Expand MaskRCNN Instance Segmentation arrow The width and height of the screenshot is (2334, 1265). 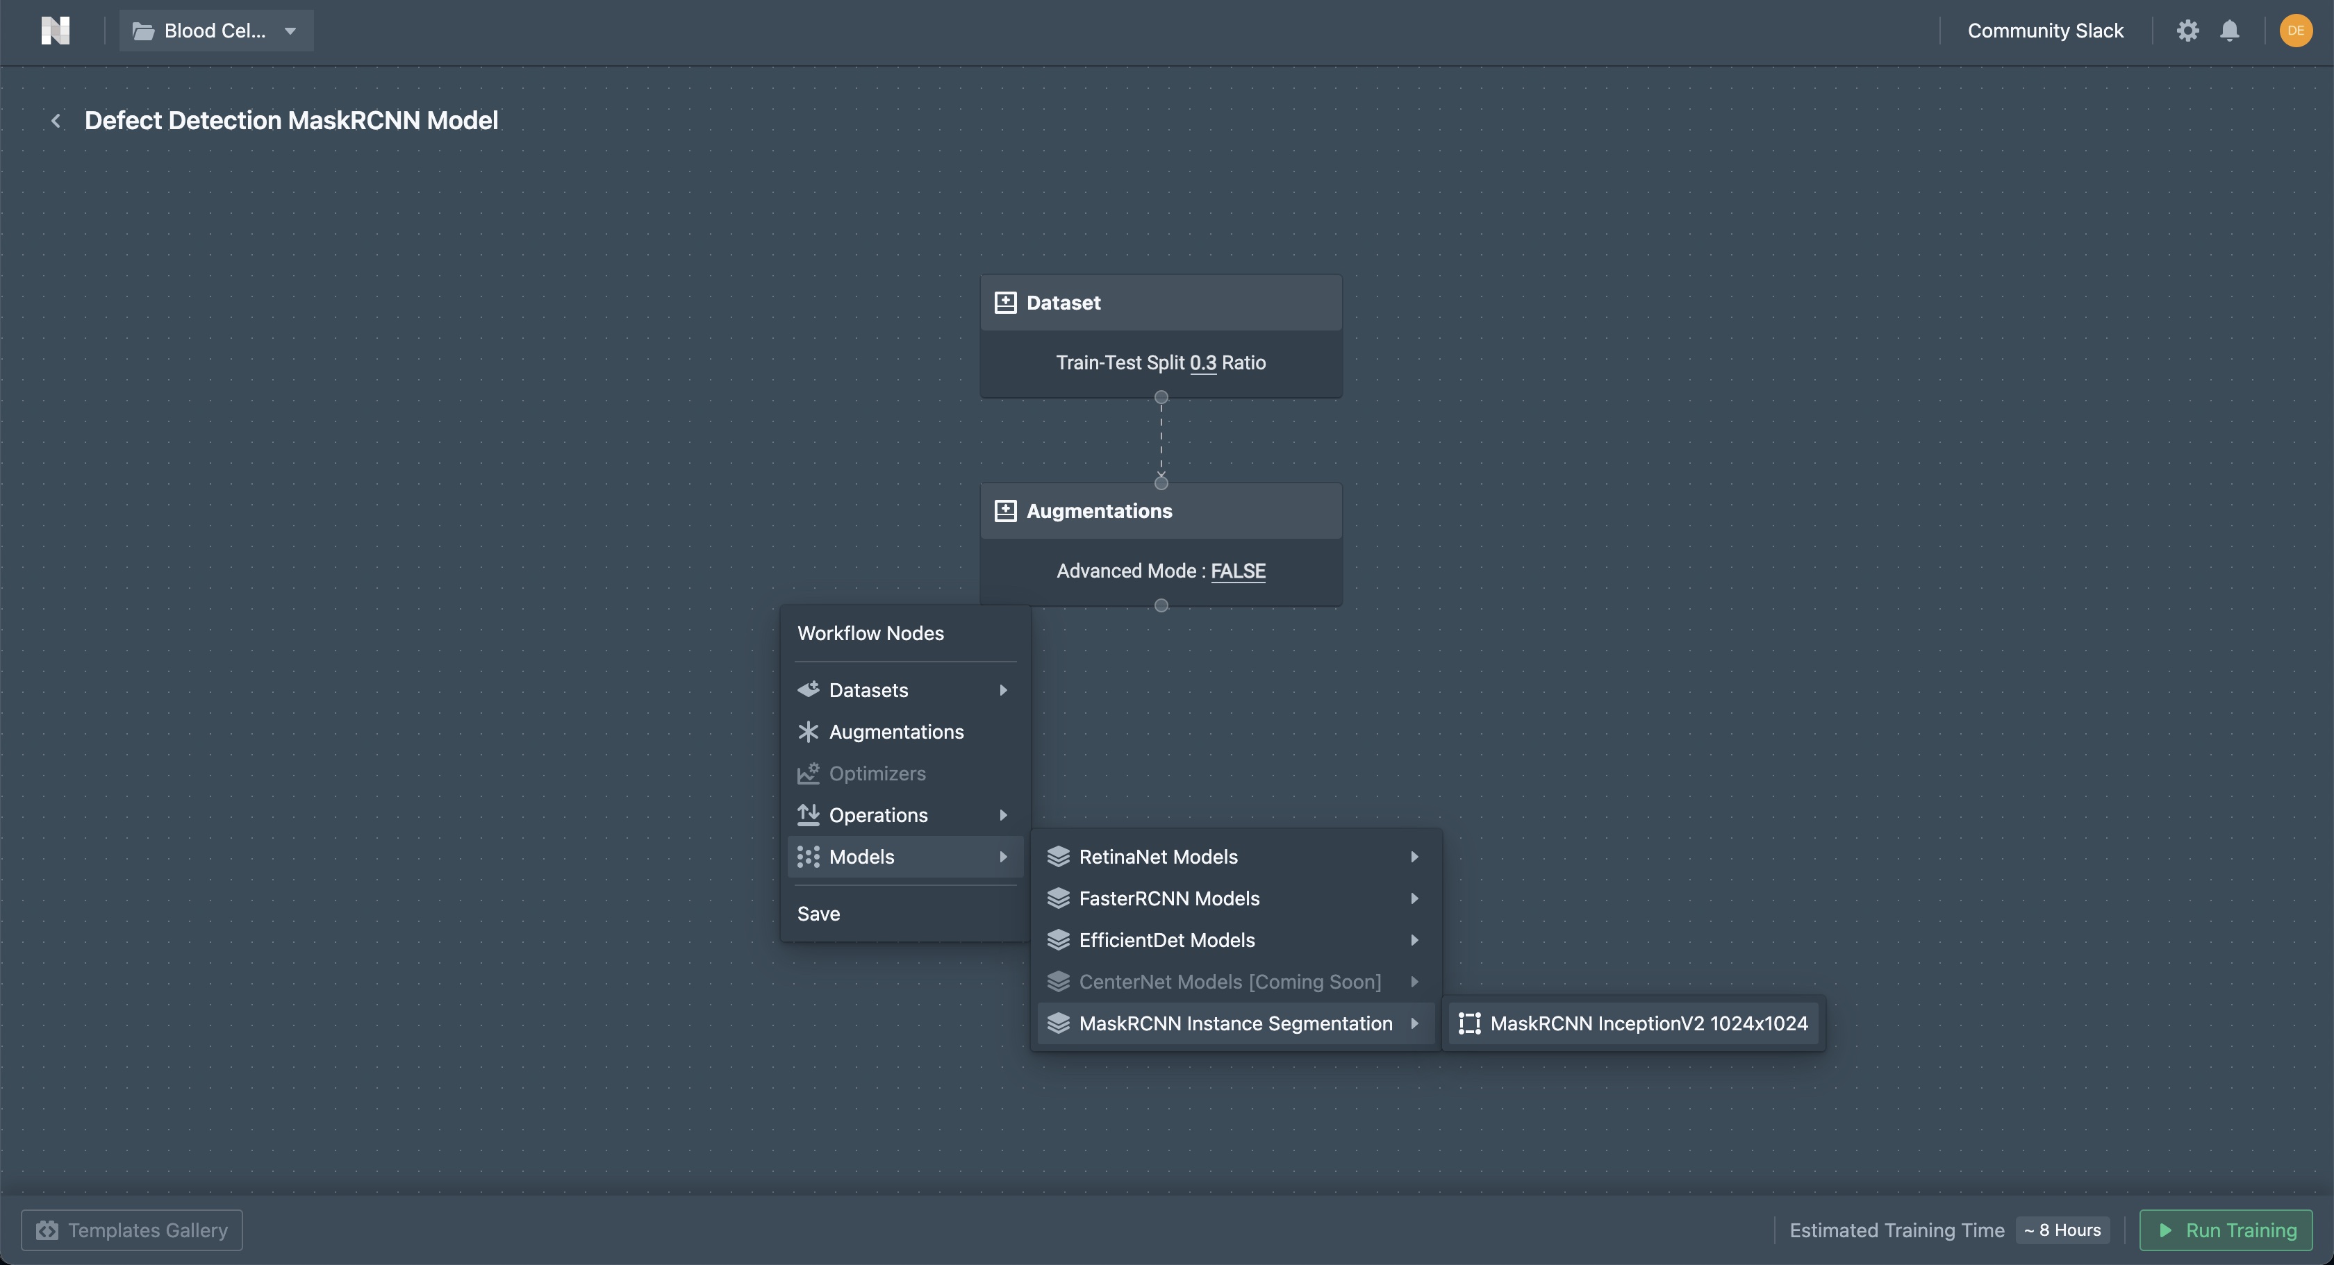click(x=1414, y=1023)
